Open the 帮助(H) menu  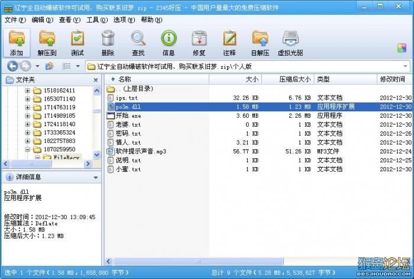click(151, 20)
